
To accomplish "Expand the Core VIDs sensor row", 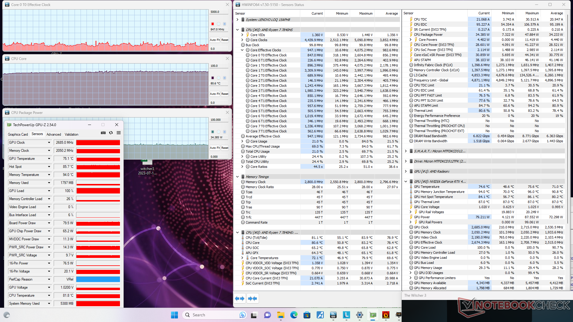I will point(242,35).
